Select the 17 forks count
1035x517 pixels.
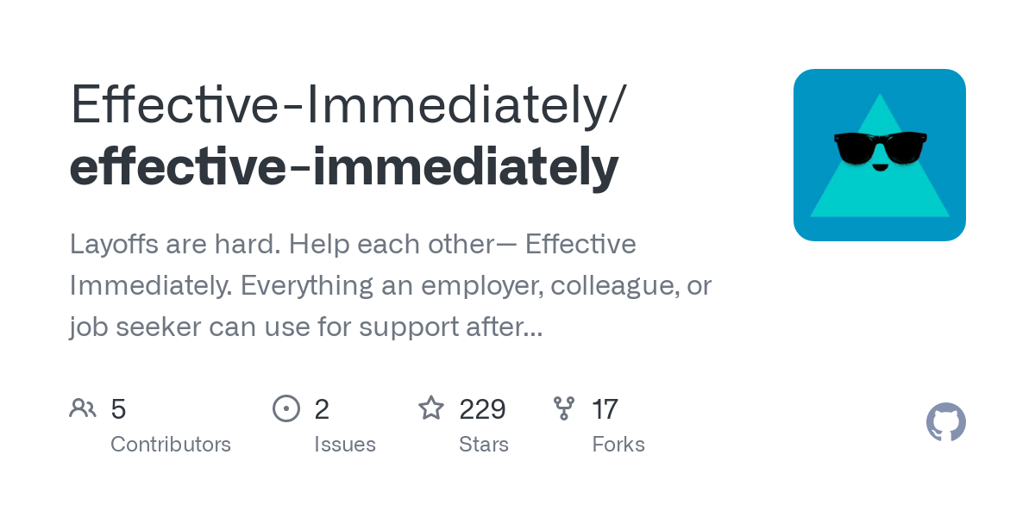click(605, 408)
